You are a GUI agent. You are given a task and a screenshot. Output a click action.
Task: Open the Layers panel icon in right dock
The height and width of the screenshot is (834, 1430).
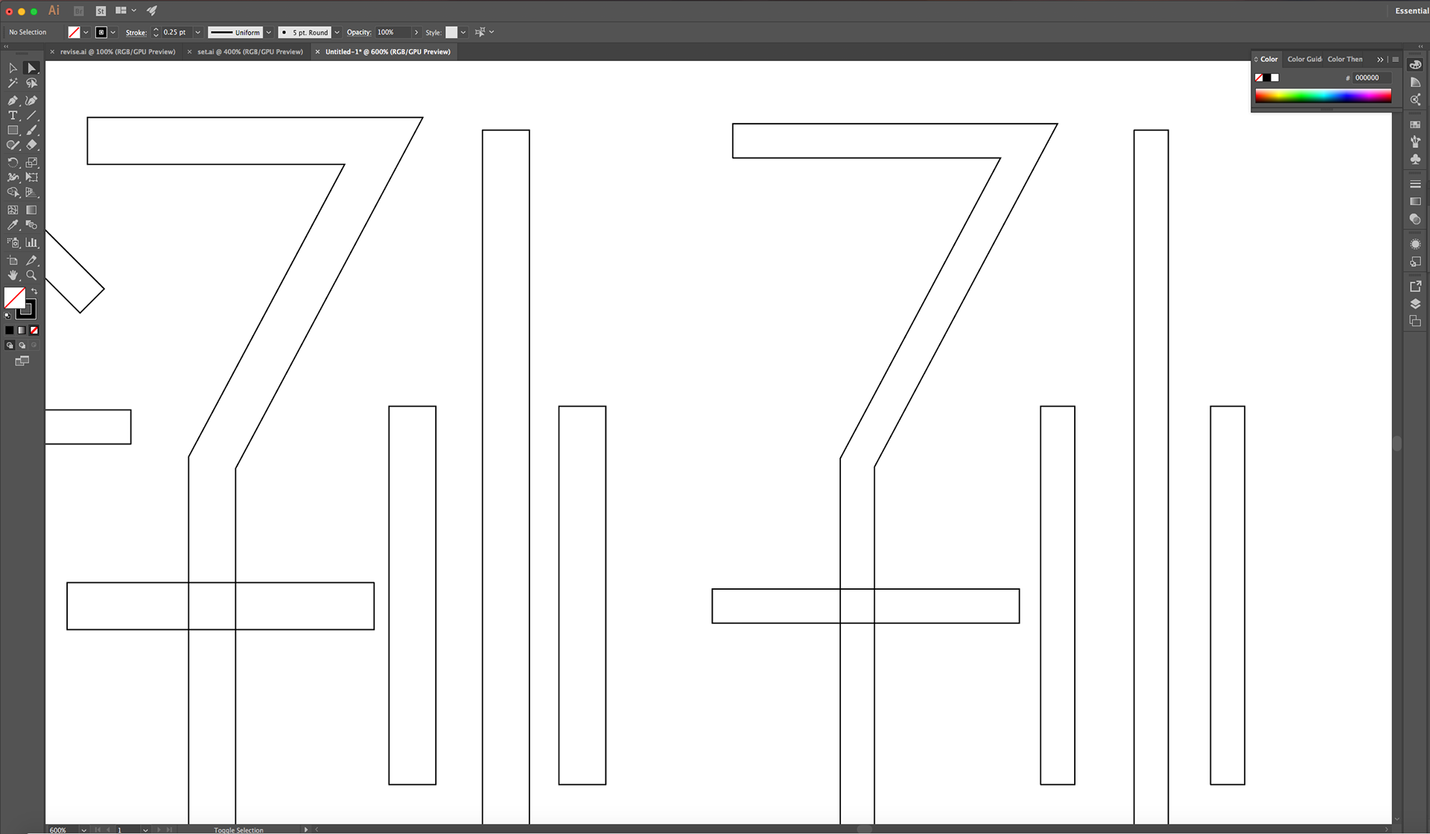pos(1415,304)
